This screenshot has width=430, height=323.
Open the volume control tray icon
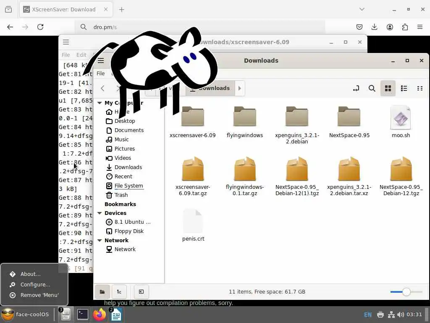[400, 315]
